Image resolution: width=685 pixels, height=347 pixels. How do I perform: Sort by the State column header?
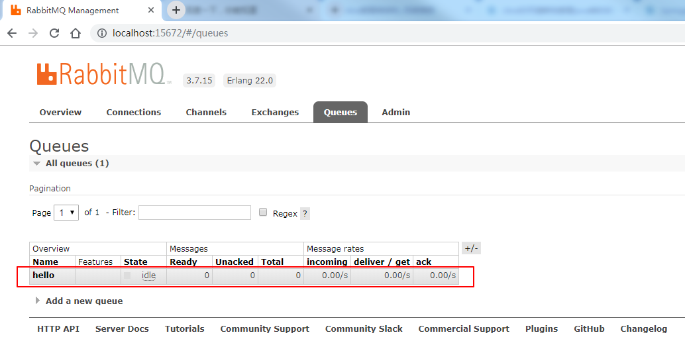click(x=135, y=262)
